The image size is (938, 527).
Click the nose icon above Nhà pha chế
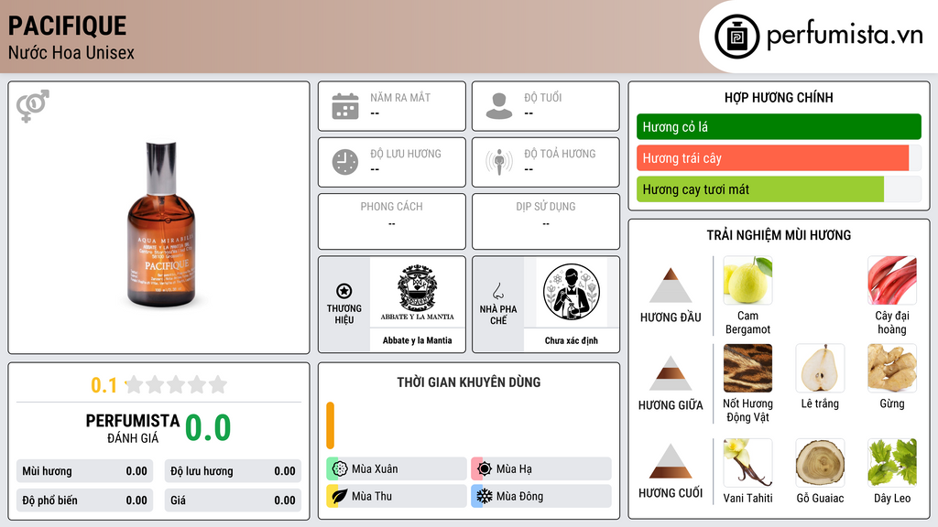(497, 291)
